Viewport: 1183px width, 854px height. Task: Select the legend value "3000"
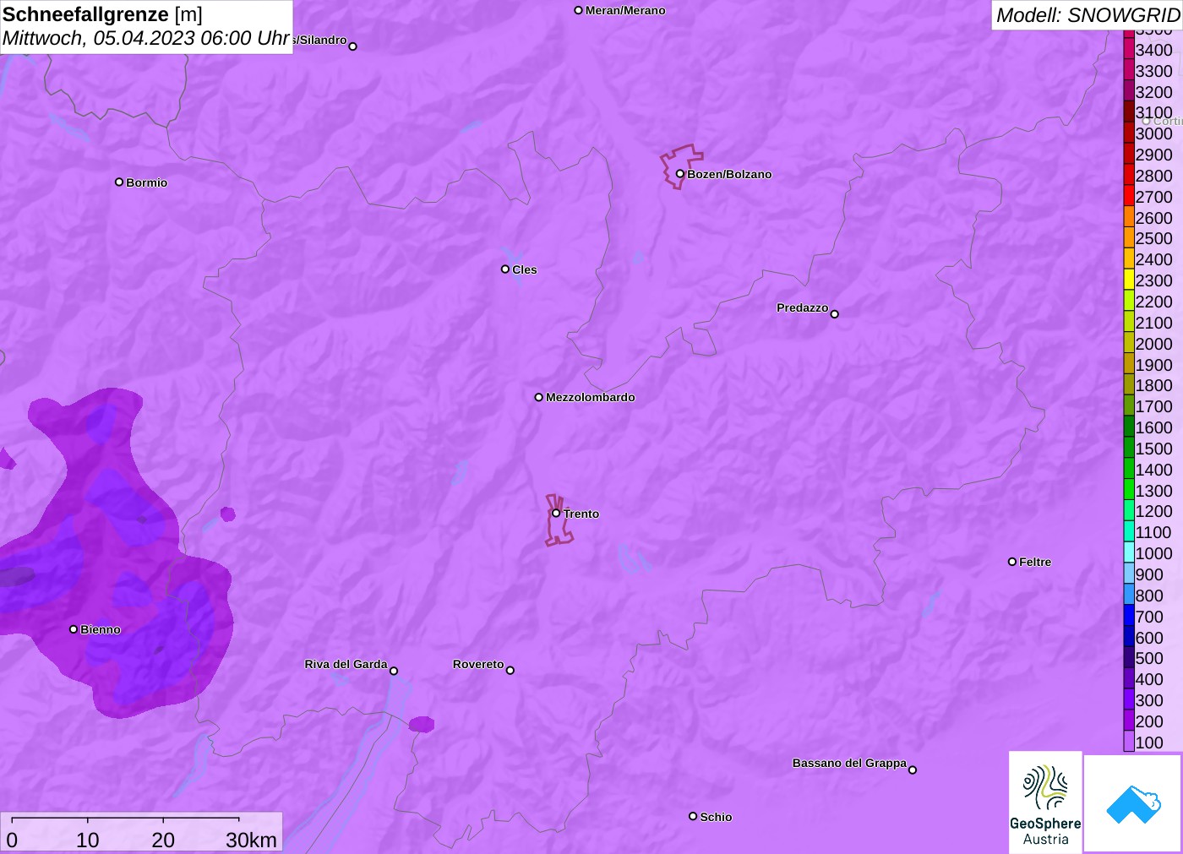pyautogui.click(x=1153, y=133)
